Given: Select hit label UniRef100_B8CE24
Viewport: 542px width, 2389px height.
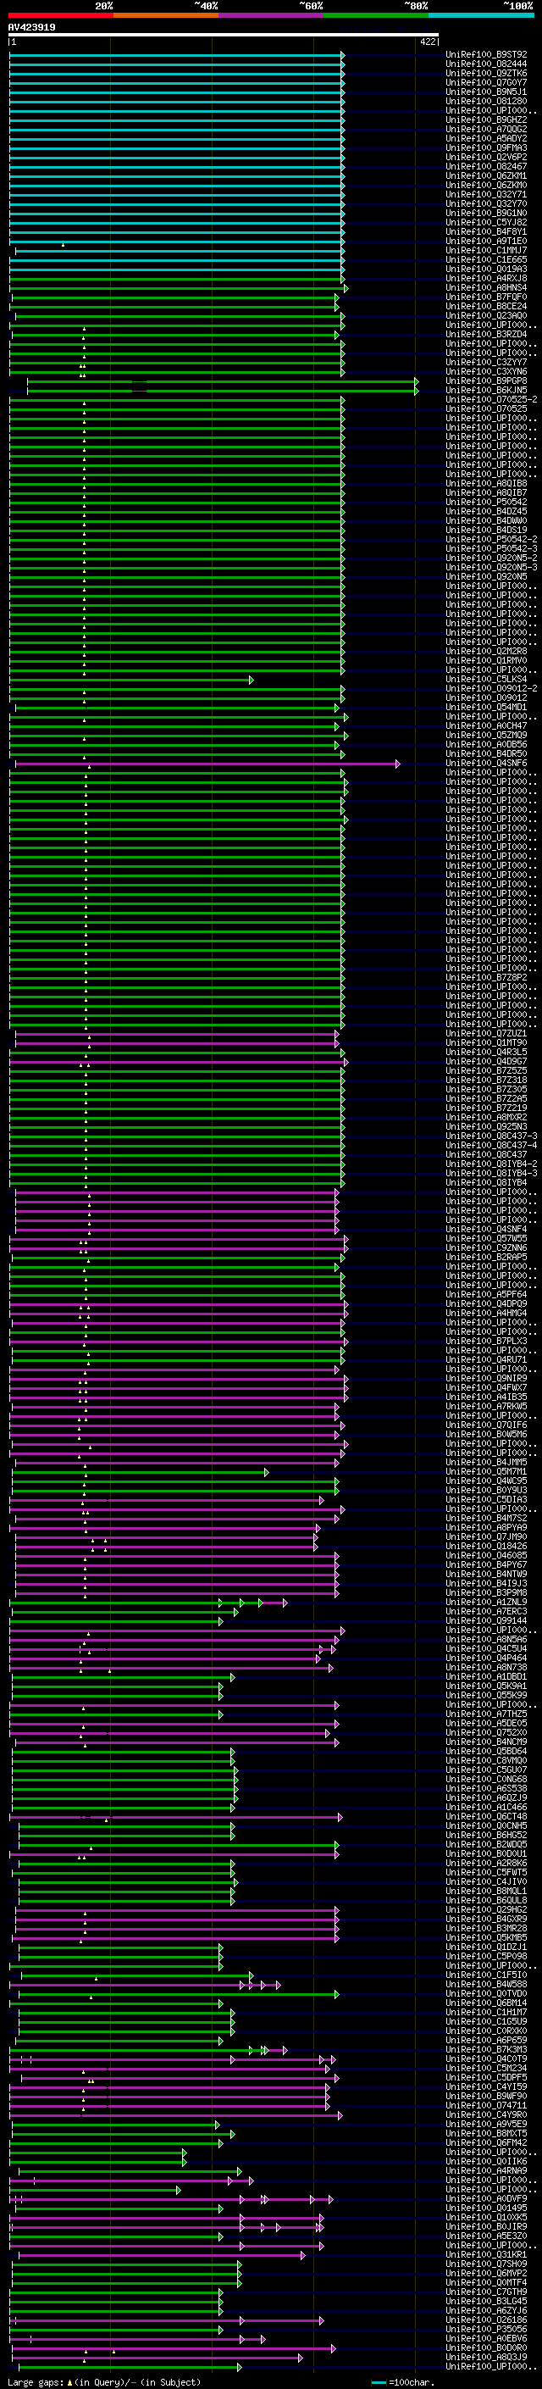Looking at the screenshot, I should [x=486, y=306].
